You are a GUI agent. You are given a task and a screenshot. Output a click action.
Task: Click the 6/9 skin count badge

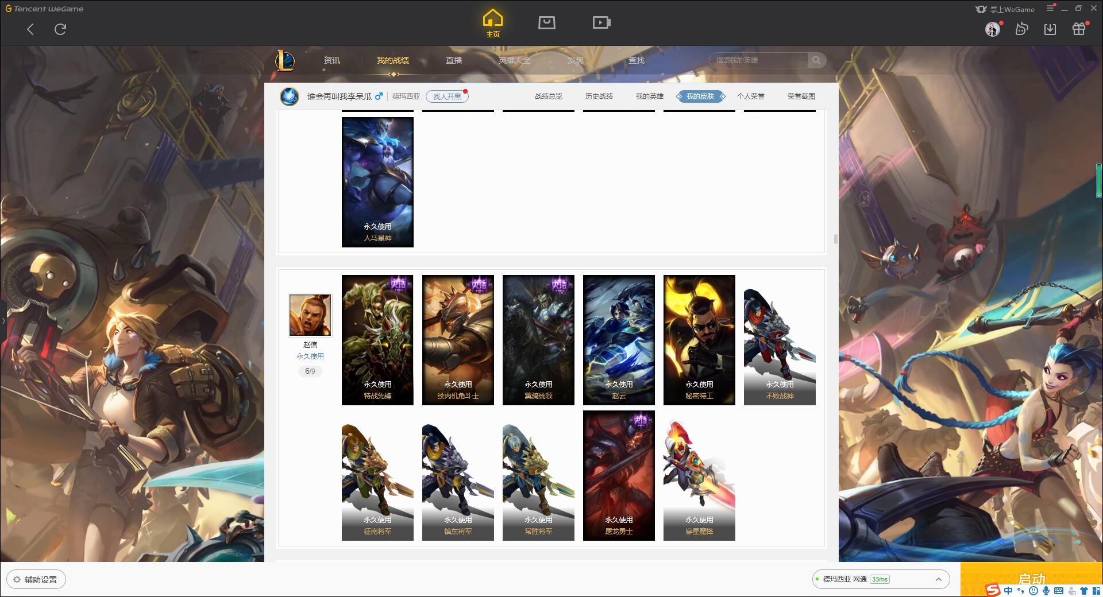[x=310, y=371]
